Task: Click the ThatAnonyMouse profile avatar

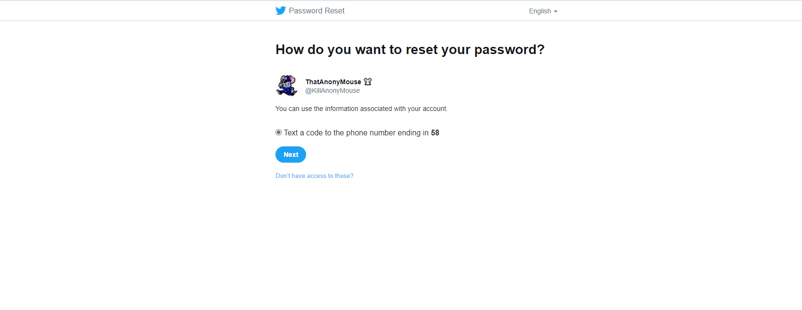Action: (287, 86)
